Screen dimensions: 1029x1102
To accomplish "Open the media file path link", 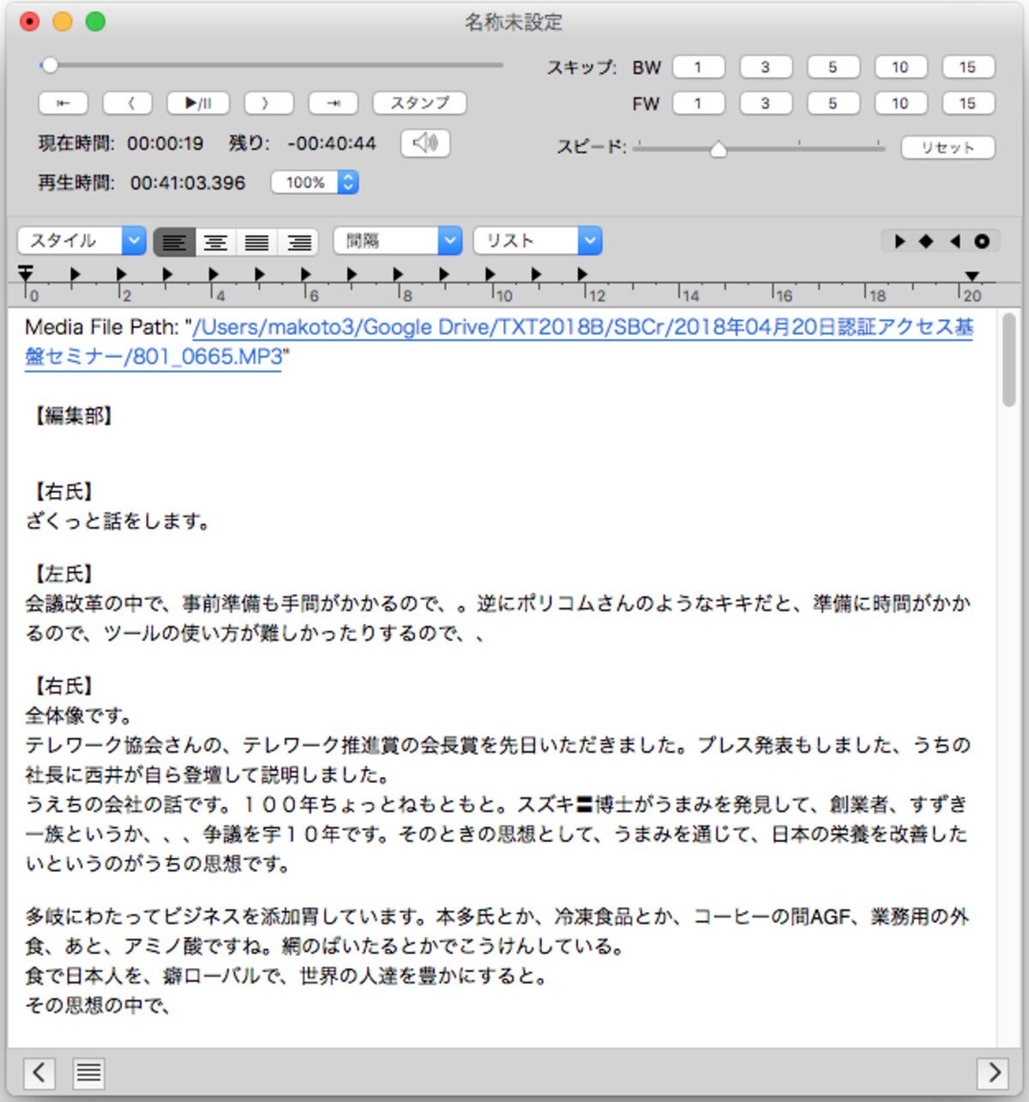I will pyautogui.click(x=499, y=342).
